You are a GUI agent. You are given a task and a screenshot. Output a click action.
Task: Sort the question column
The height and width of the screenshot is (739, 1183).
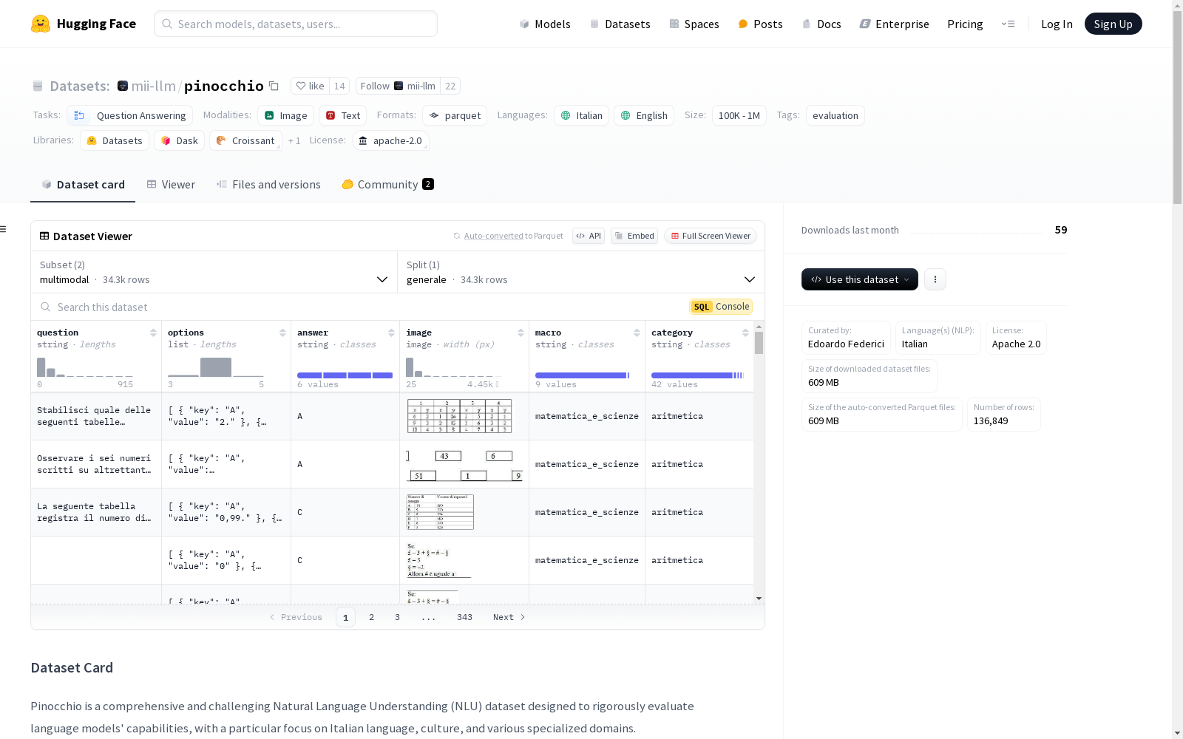(x=153, y=333)
